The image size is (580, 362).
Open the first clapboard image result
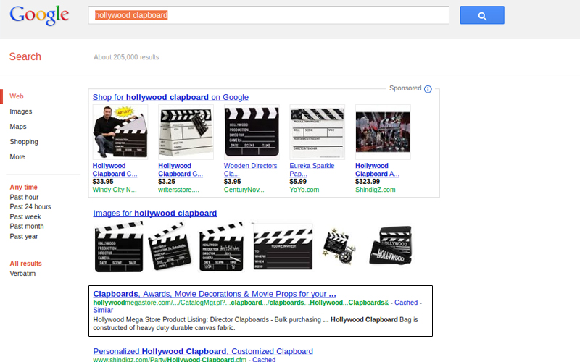tap(119, 247)
